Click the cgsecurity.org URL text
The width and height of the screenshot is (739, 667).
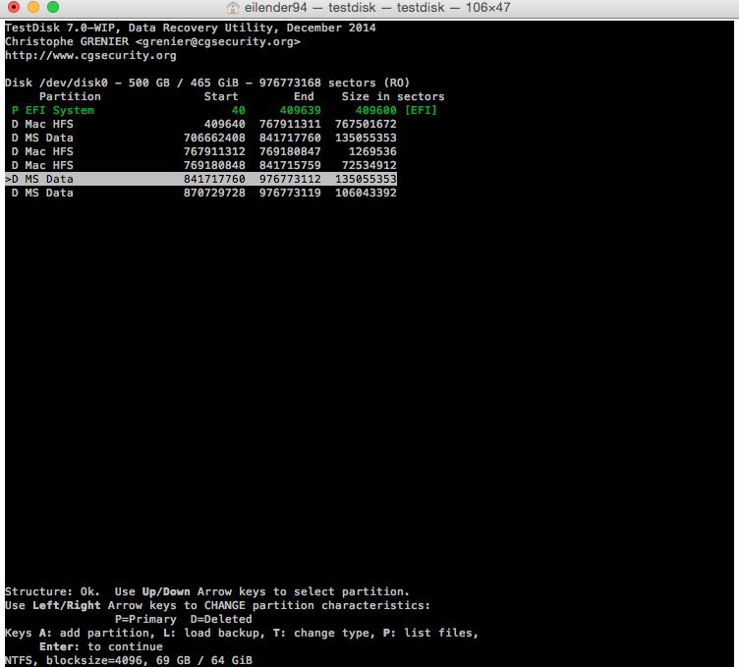90,56
